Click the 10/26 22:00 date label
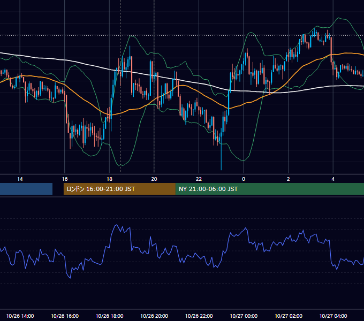Viewport: 364px width, 321px height. [199, 316]
